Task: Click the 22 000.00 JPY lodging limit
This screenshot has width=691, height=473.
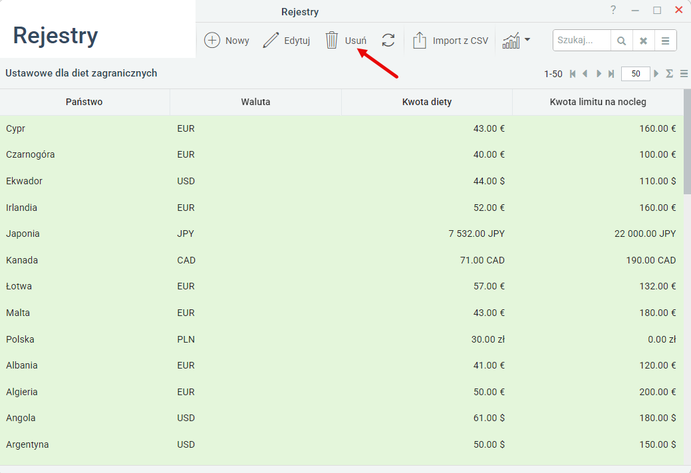Action: 644,234
